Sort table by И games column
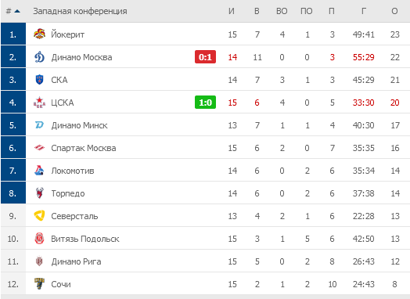The width and height of the screenshot is (410, 299). tap(232, 11)
